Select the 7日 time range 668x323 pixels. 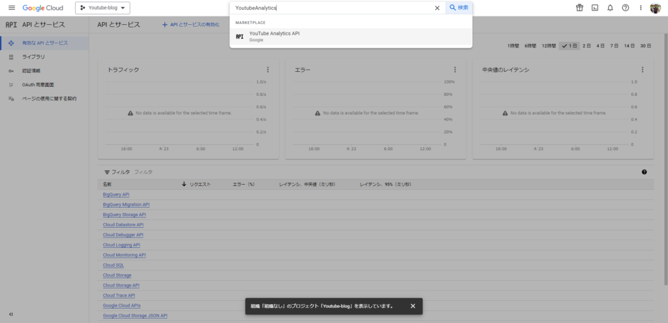[614, 46]
